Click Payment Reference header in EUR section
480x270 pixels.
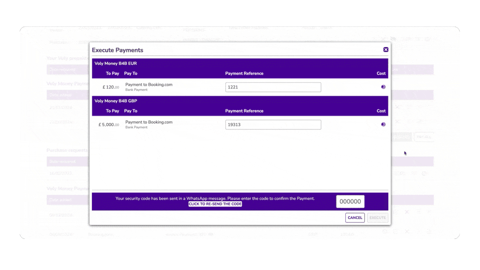[244, 73]
